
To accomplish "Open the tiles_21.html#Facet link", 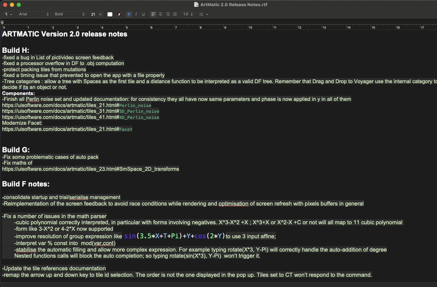I will pyautogui.click(x=67, y=129).
